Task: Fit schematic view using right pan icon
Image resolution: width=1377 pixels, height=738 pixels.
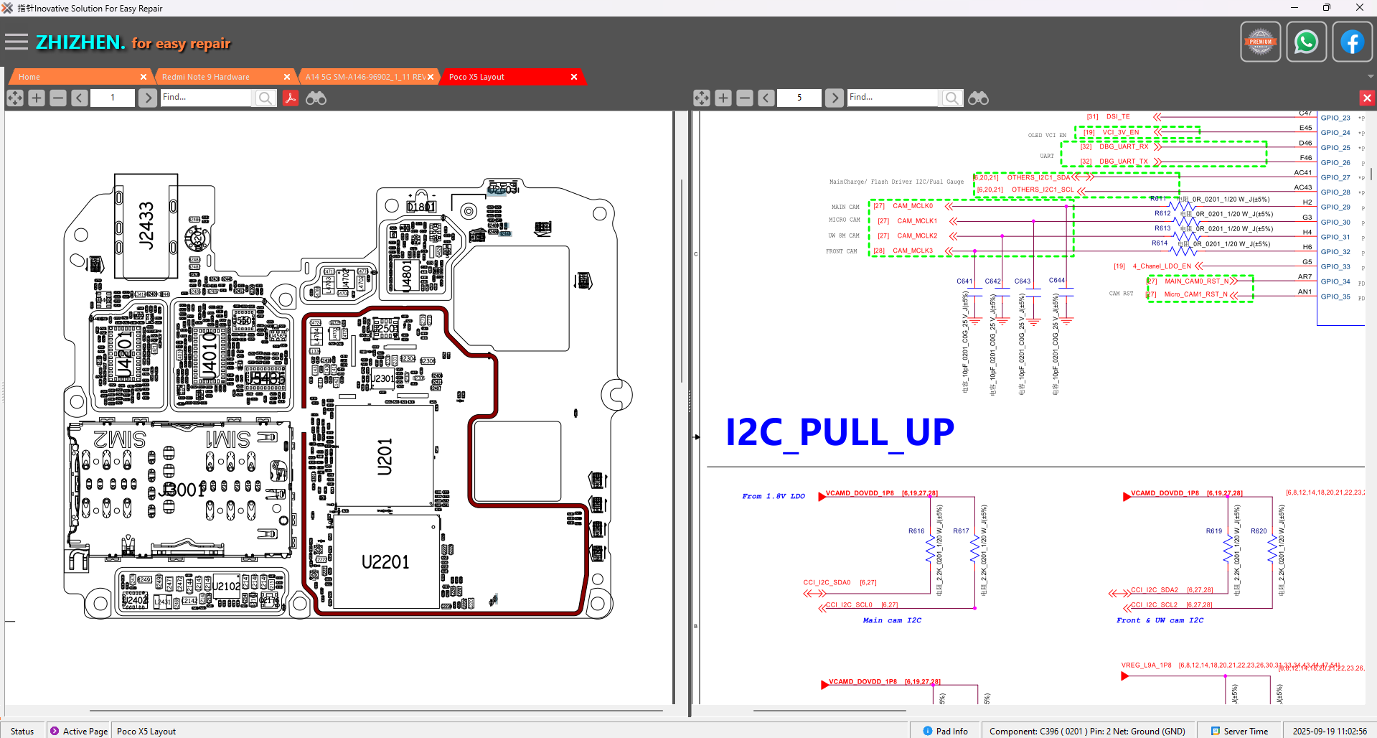Action: click(x=702, y=98)
